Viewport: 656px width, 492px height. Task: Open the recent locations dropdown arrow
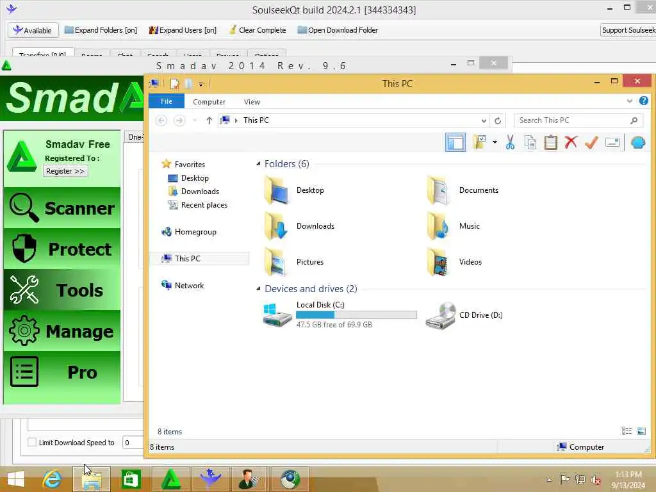pyautogui.click(x=195, y=120)
